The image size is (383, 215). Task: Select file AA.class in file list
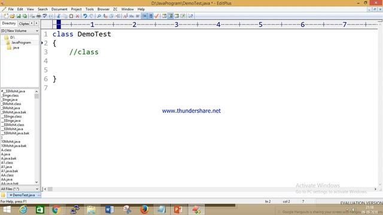click(x=7, y=175)
